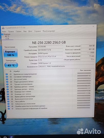The image size is (104, 138).
Task: Open the Файл menu
Action: pos(4,31)
